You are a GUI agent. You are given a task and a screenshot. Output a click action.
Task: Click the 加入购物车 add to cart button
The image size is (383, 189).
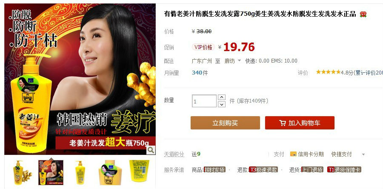(x=300, y=123)
